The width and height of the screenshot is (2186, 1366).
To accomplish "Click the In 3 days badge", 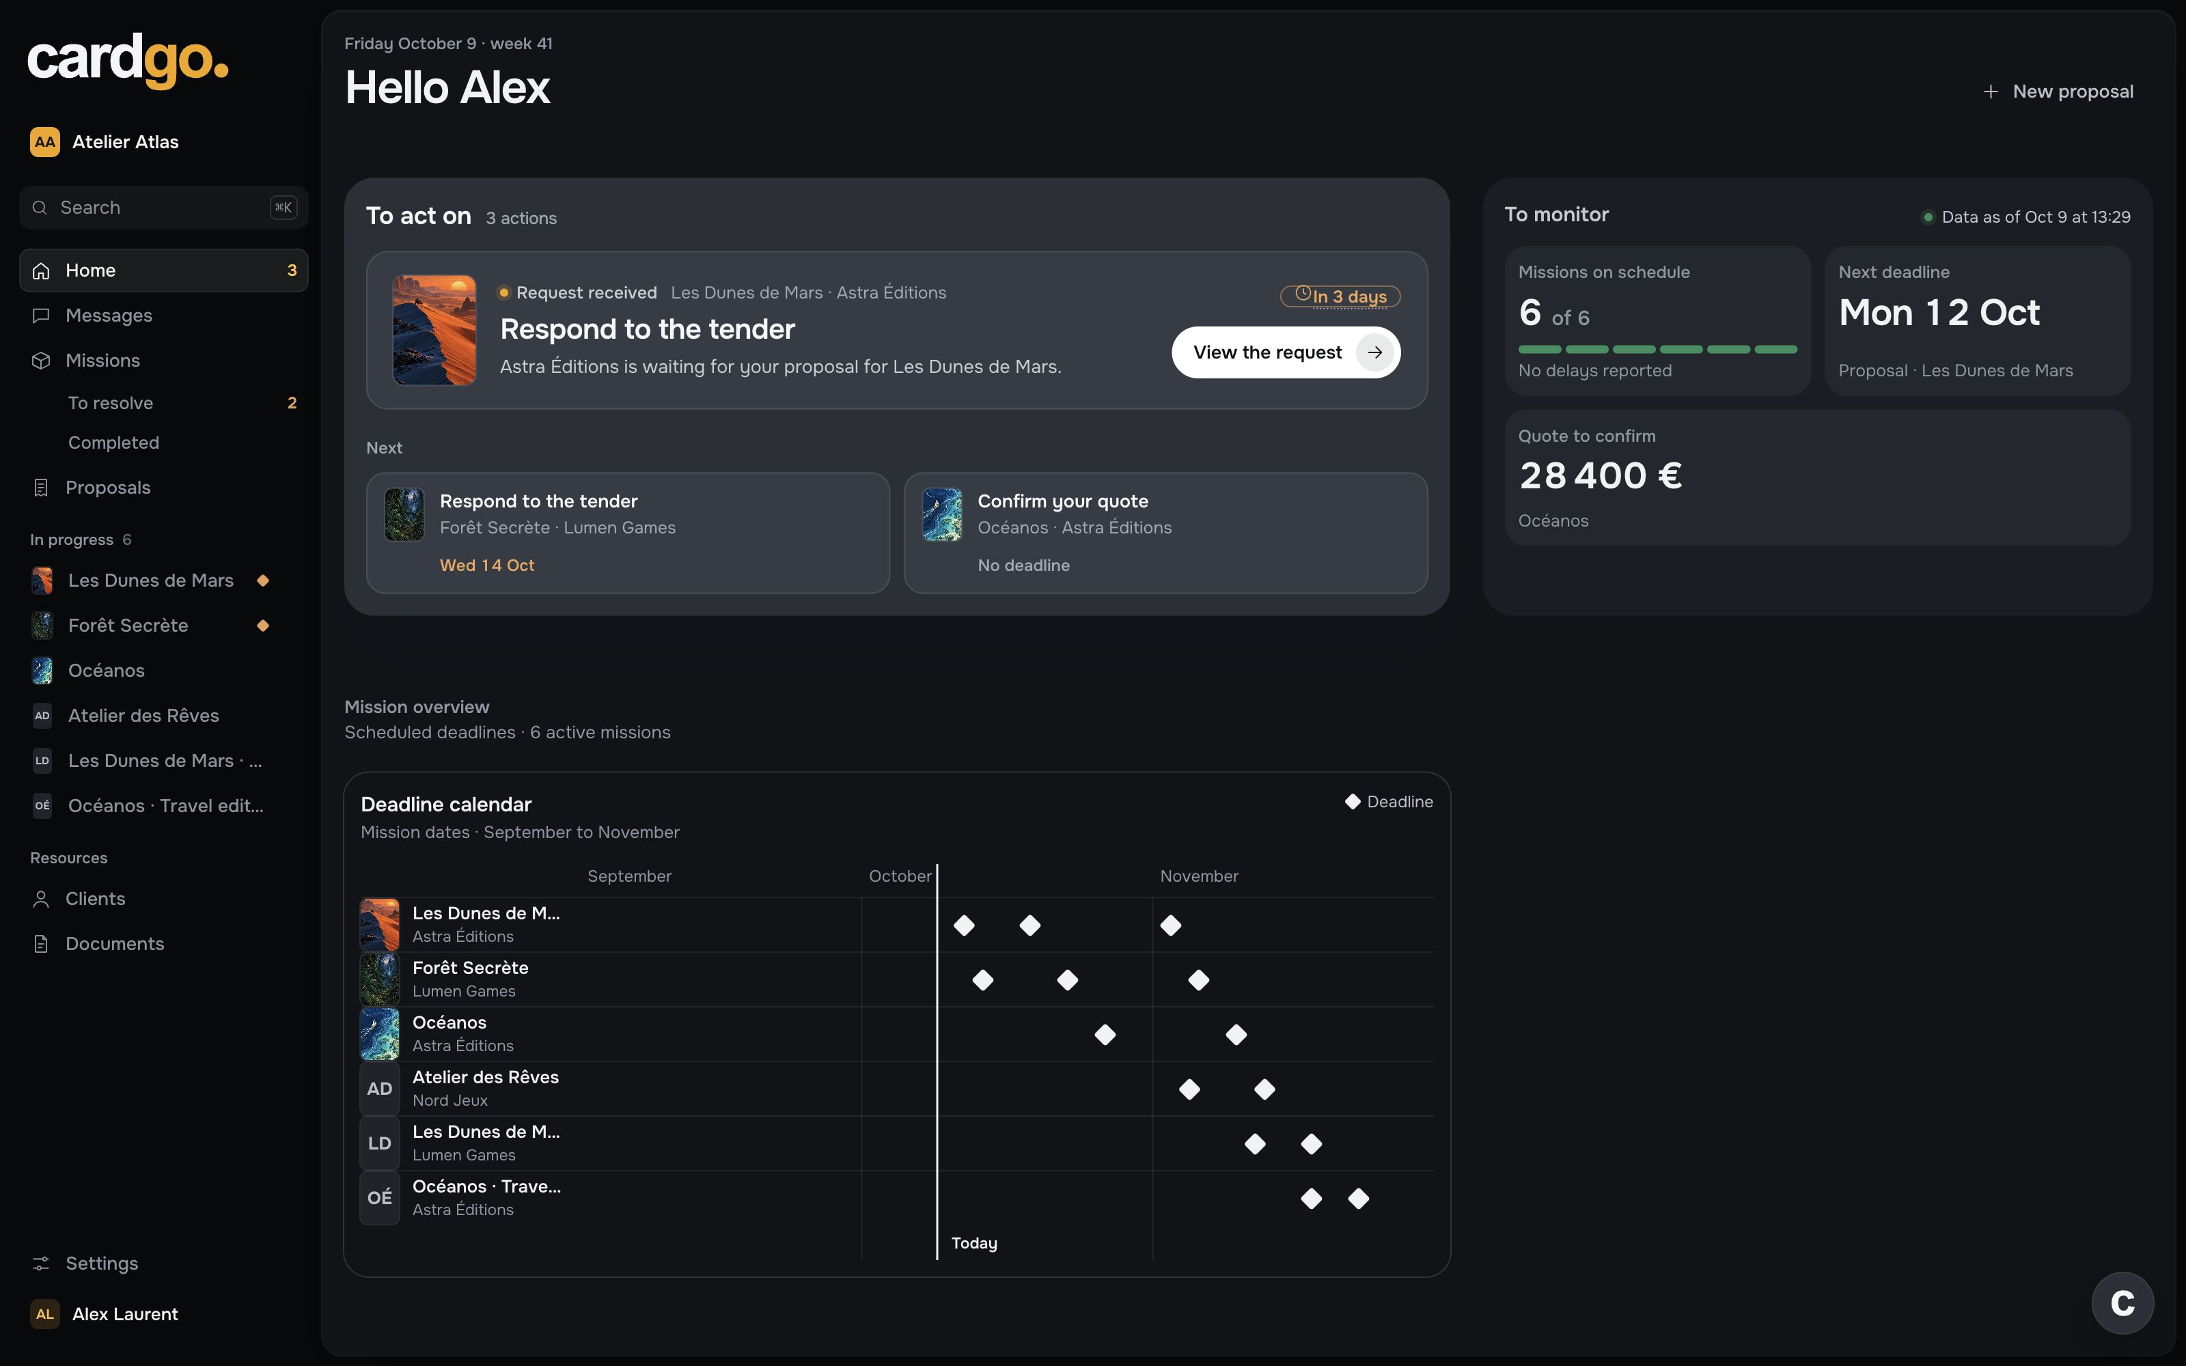I will tap(1340, 296).
